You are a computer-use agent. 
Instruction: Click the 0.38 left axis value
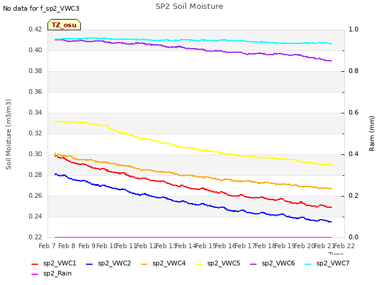[x=36, y=71]
